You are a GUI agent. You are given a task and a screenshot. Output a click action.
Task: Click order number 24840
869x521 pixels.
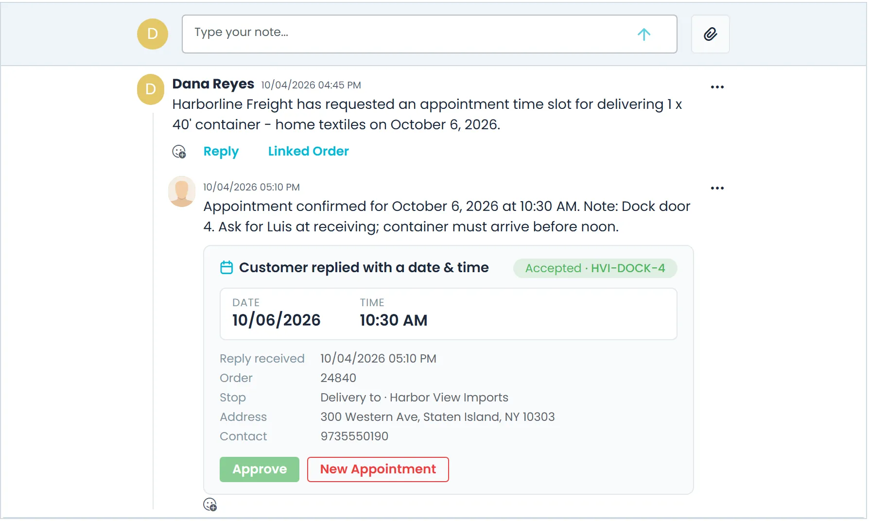coord(338,378)
